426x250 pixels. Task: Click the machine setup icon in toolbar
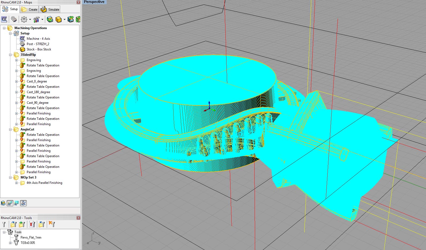coord(4,19)
